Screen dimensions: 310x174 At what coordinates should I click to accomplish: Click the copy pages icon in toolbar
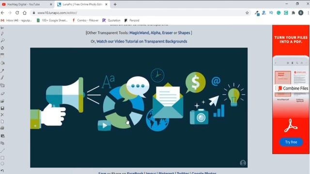click(2, 143)
